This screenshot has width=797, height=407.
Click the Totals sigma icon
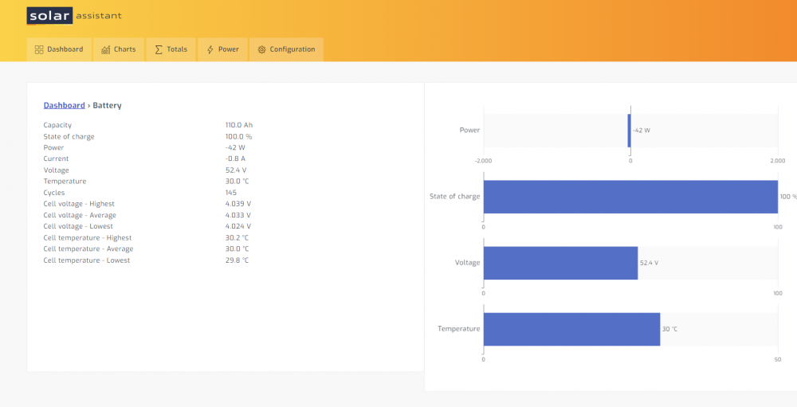click(159, 50)
